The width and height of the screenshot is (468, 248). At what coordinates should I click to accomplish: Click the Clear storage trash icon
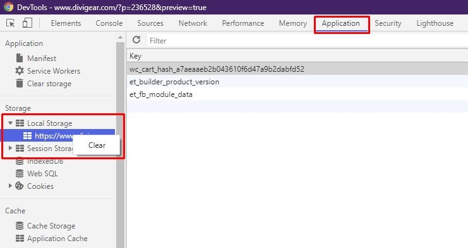click(20, 83)
